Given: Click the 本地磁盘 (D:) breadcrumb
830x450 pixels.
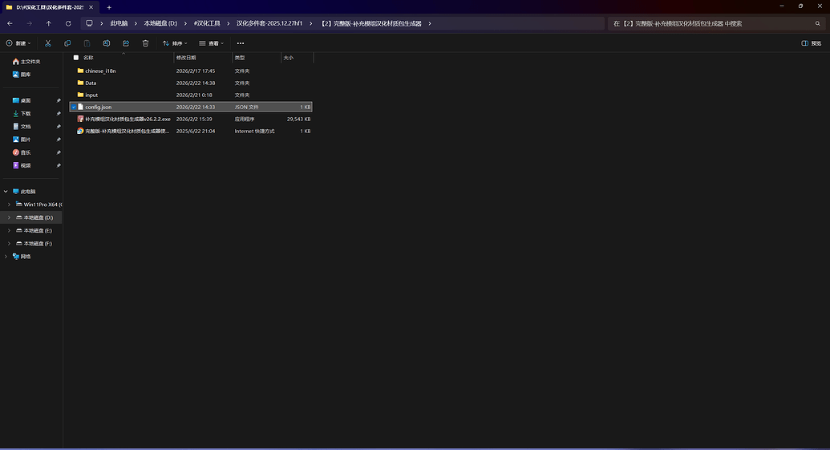Looking at the screenshot, I should pos(160,23).
